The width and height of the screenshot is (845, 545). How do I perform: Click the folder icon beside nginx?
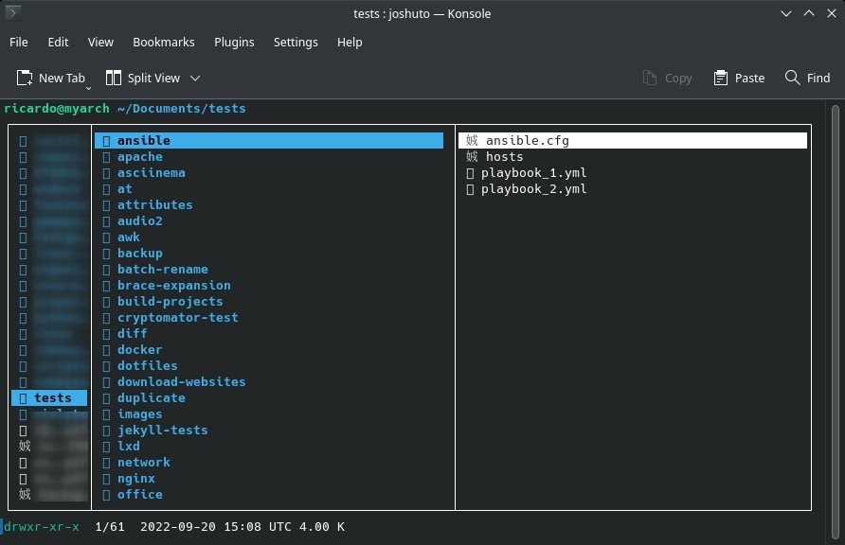[x=106, y=479]
